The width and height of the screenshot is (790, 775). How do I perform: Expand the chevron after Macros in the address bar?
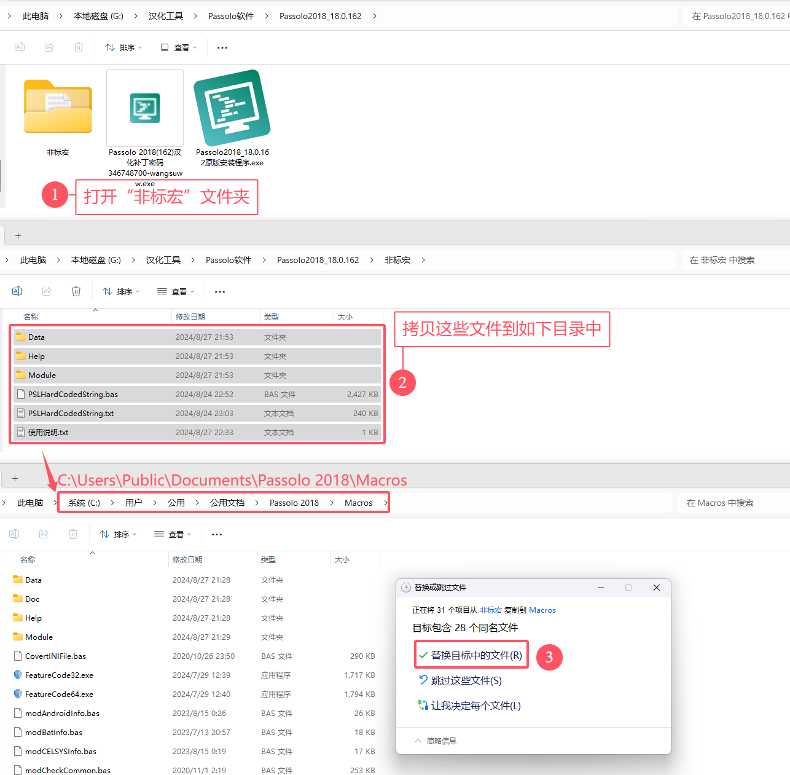point(385,503)
